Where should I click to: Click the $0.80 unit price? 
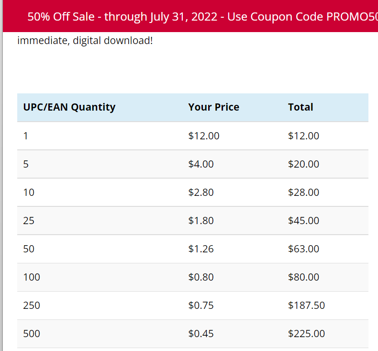pos(201,277)
